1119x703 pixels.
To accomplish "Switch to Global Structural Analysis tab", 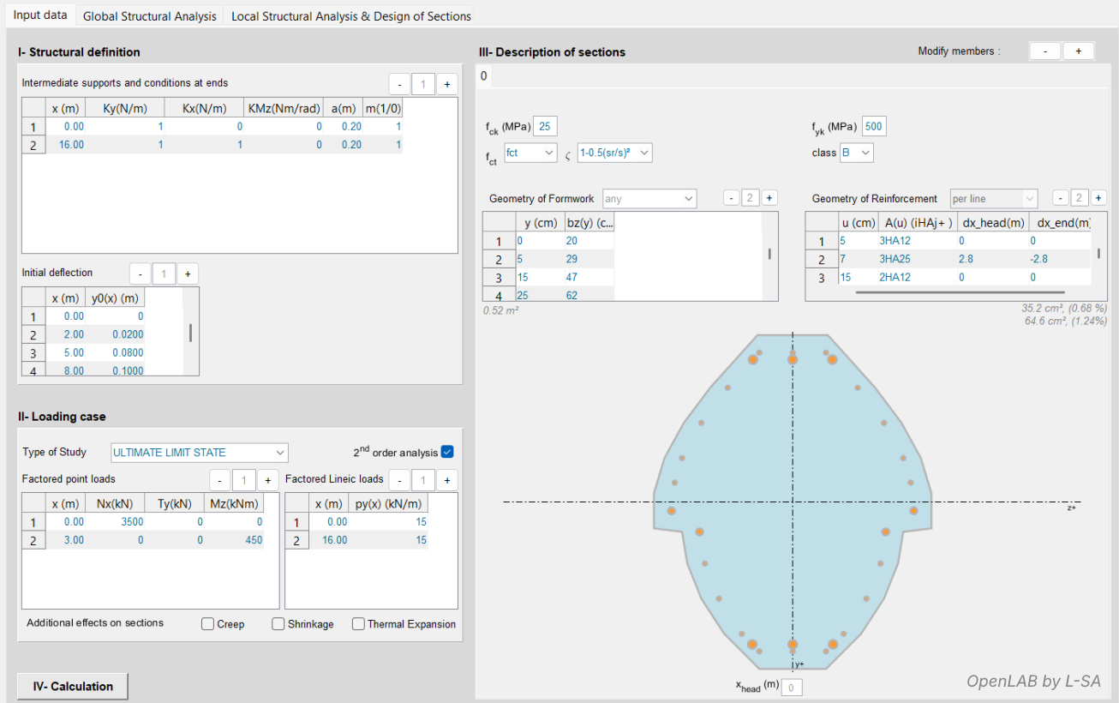I will click(x=150, y=16).
